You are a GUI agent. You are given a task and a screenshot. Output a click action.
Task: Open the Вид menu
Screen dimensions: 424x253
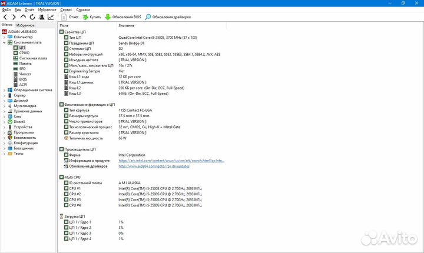(18, 10)
